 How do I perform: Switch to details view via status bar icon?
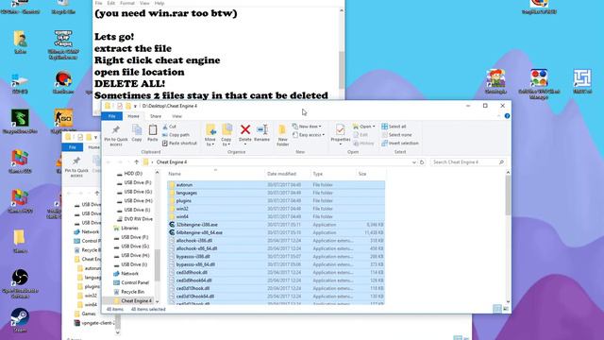(497, 309)
